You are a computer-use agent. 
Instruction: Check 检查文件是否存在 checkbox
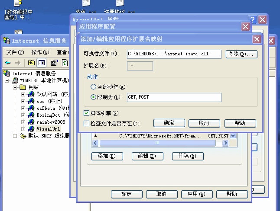click(86, 124)
